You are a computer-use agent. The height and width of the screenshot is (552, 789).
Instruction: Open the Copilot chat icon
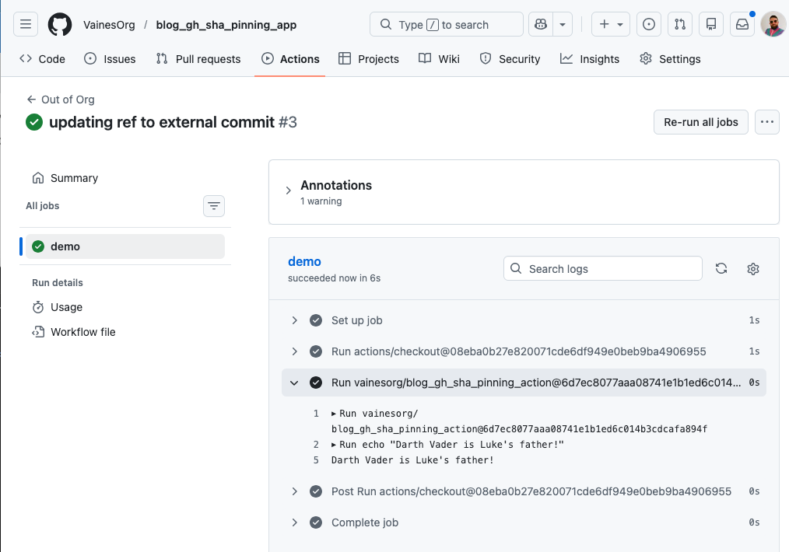(541, 24)
